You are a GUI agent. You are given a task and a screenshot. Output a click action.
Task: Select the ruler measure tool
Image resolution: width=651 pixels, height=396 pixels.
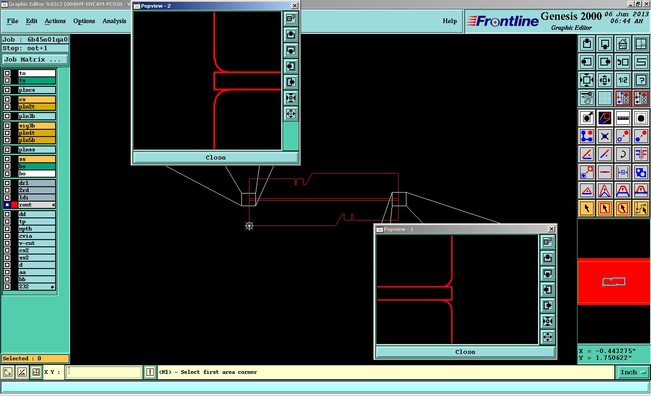point(623,118)
